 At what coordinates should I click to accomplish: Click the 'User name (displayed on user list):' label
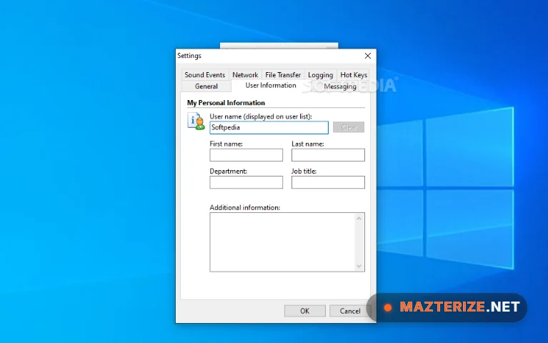(261, 116)
